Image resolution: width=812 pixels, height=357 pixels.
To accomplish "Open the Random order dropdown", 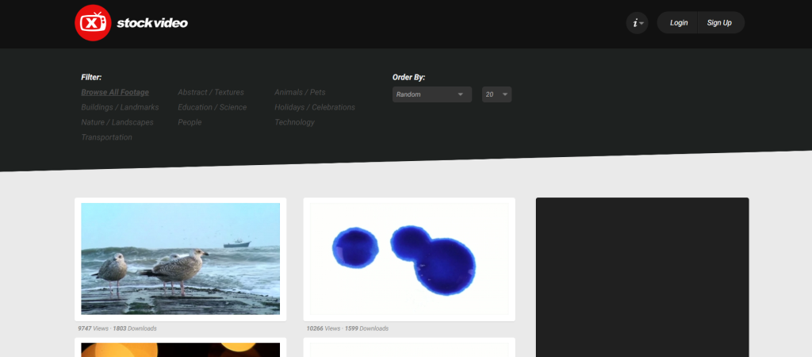I will 432,94.
